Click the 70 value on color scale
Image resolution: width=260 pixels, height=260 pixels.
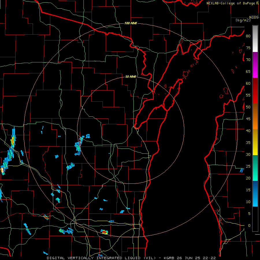click(248, 60)
